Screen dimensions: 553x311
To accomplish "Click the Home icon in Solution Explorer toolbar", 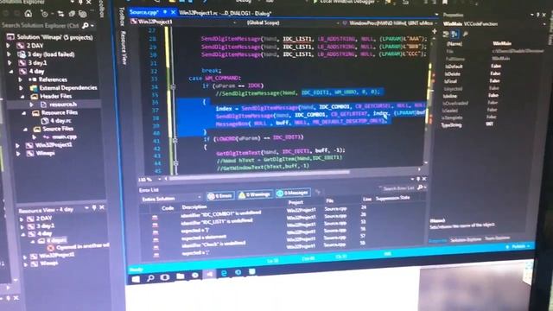I will point(29,14).
